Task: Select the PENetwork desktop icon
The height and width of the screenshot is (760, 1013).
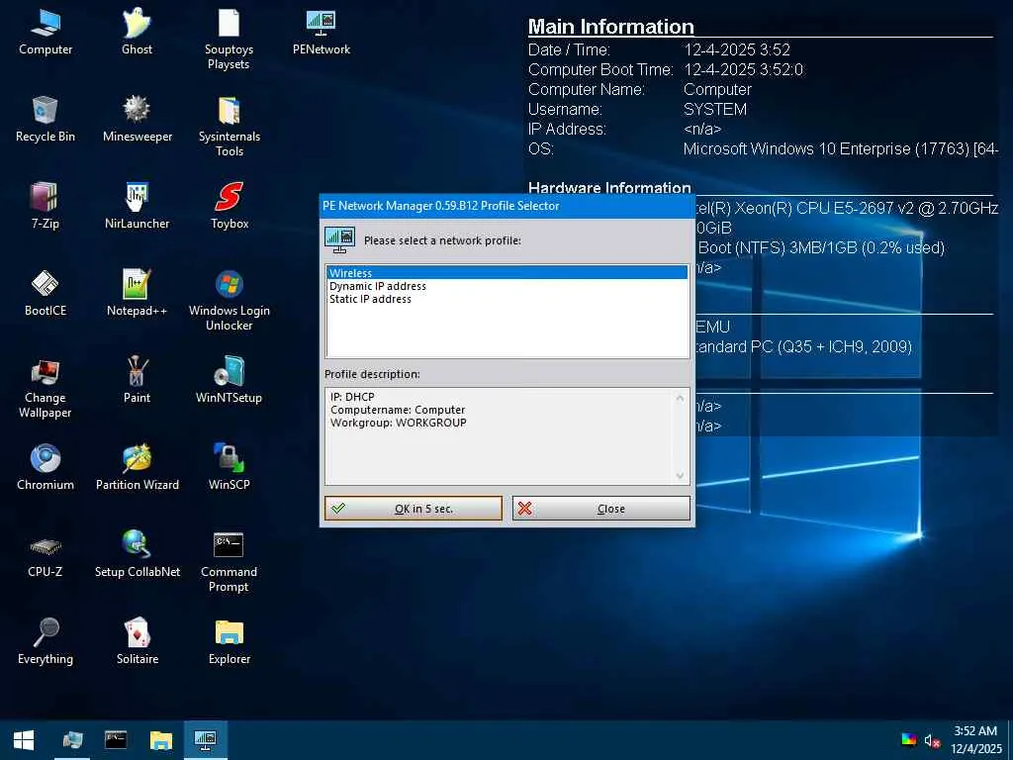Action: (322, 33)
